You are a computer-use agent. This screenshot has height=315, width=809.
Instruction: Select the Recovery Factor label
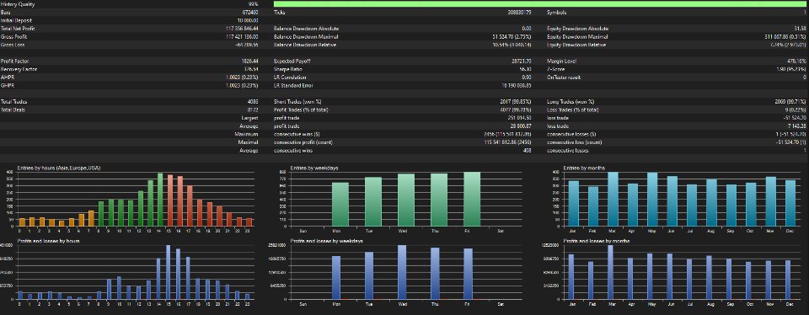[19, 69]
